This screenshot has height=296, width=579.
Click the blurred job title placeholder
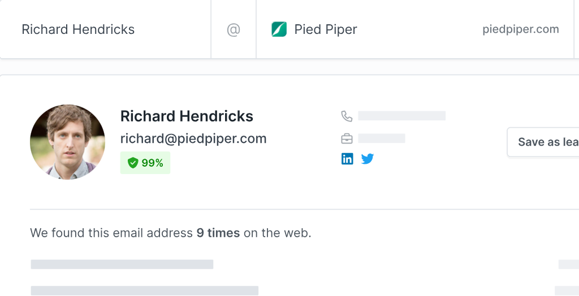coord(382,138)
